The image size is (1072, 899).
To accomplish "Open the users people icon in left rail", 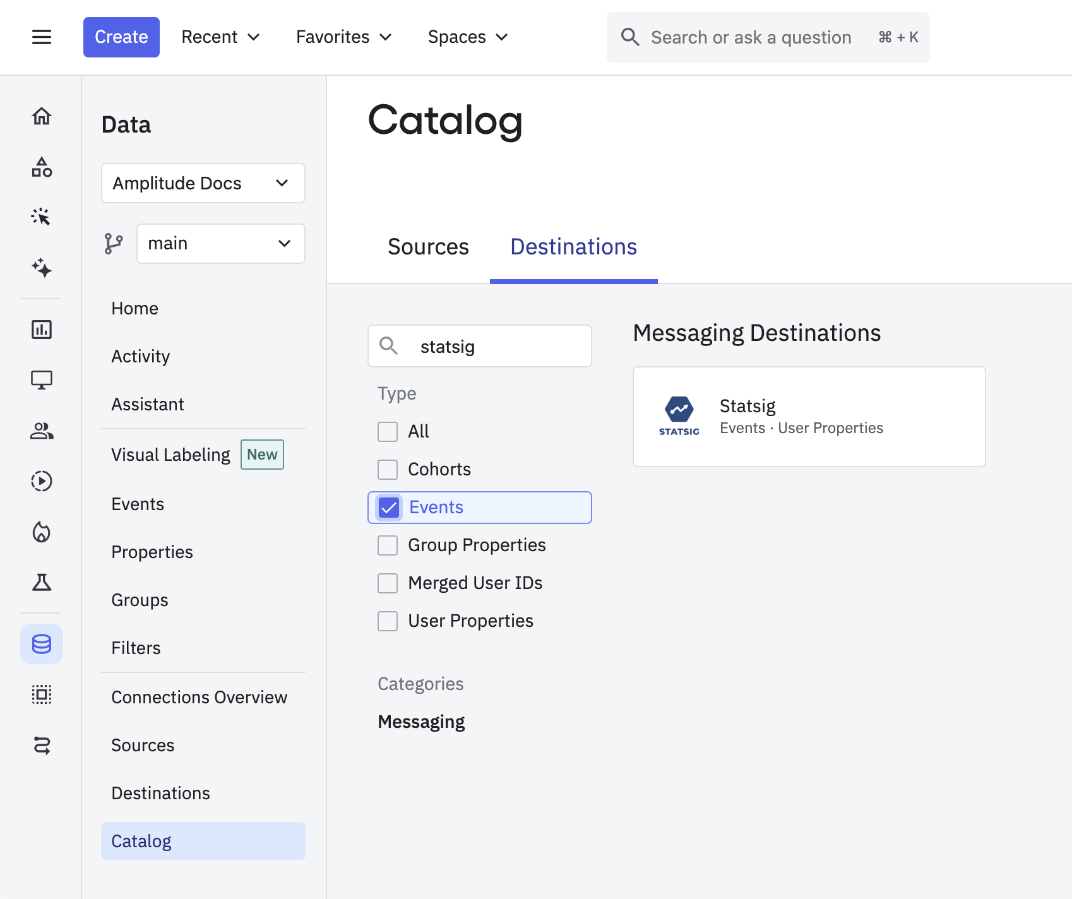I will (x=41, y=431).
